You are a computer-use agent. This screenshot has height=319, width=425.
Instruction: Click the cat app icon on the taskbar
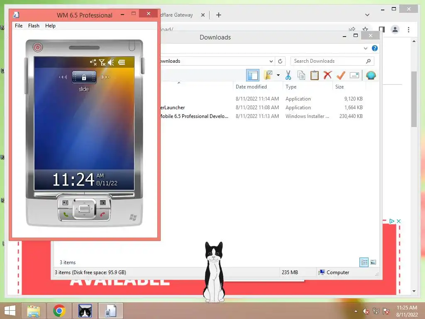point(85,311)
